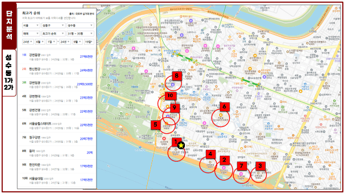Select the red number 4 map marker
345x194 pixels.
(x=211, y=154)
